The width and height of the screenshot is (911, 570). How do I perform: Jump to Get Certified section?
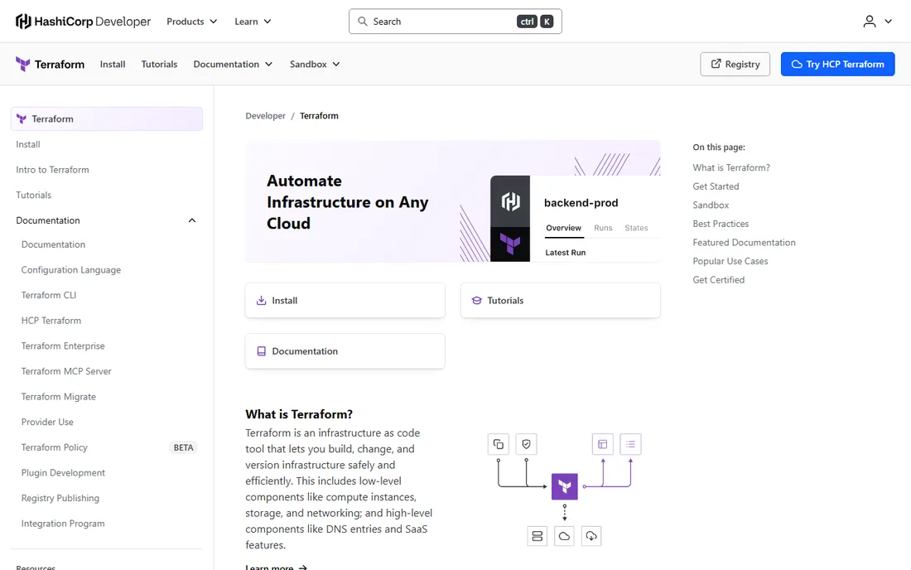(x=718, y=279)
